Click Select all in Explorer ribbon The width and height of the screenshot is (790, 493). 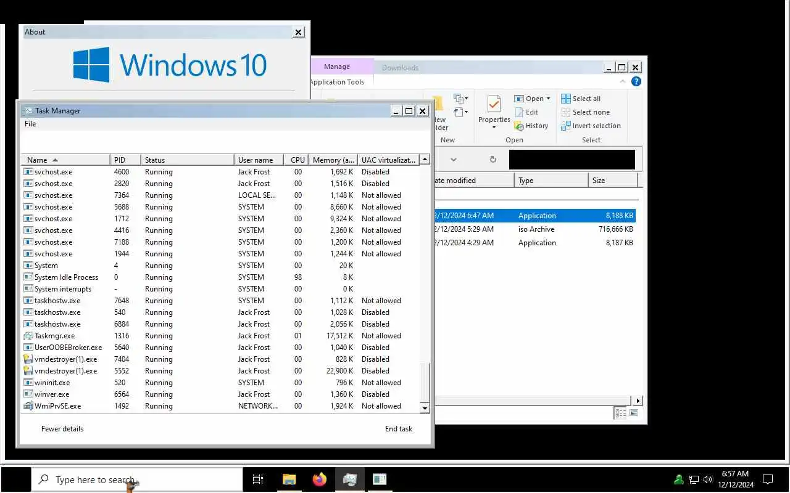pyautogui.click(x=581, y=99)
